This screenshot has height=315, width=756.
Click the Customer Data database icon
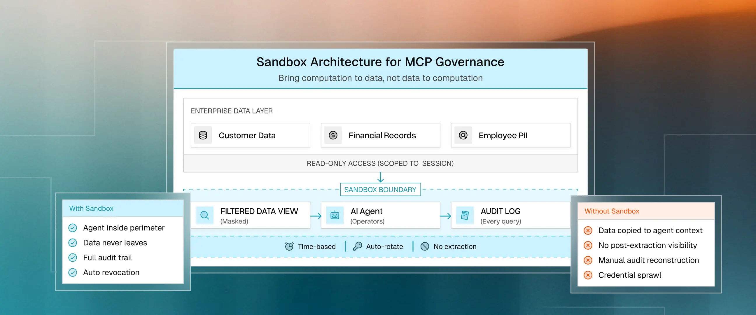tap(203, 135)
